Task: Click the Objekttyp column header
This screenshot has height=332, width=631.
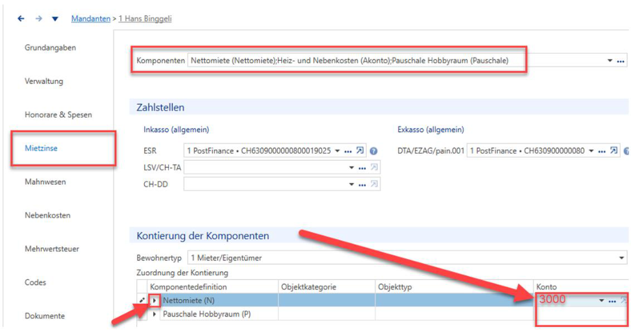Action: point(454,287)
